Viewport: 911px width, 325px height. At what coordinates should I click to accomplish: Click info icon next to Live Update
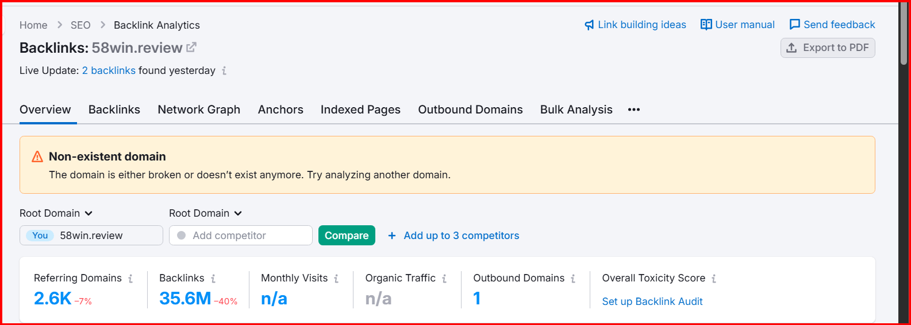tap(224, 71)
